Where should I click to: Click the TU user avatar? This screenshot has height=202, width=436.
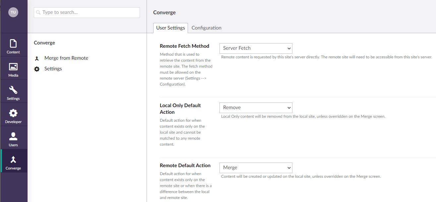point(13,12)
